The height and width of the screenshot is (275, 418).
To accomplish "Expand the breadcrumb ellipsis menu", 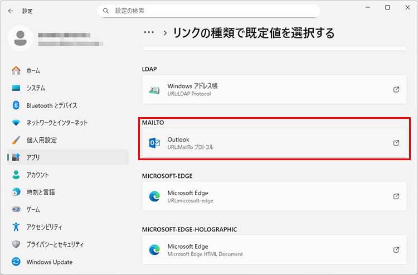I will click(x=149, y=33).
